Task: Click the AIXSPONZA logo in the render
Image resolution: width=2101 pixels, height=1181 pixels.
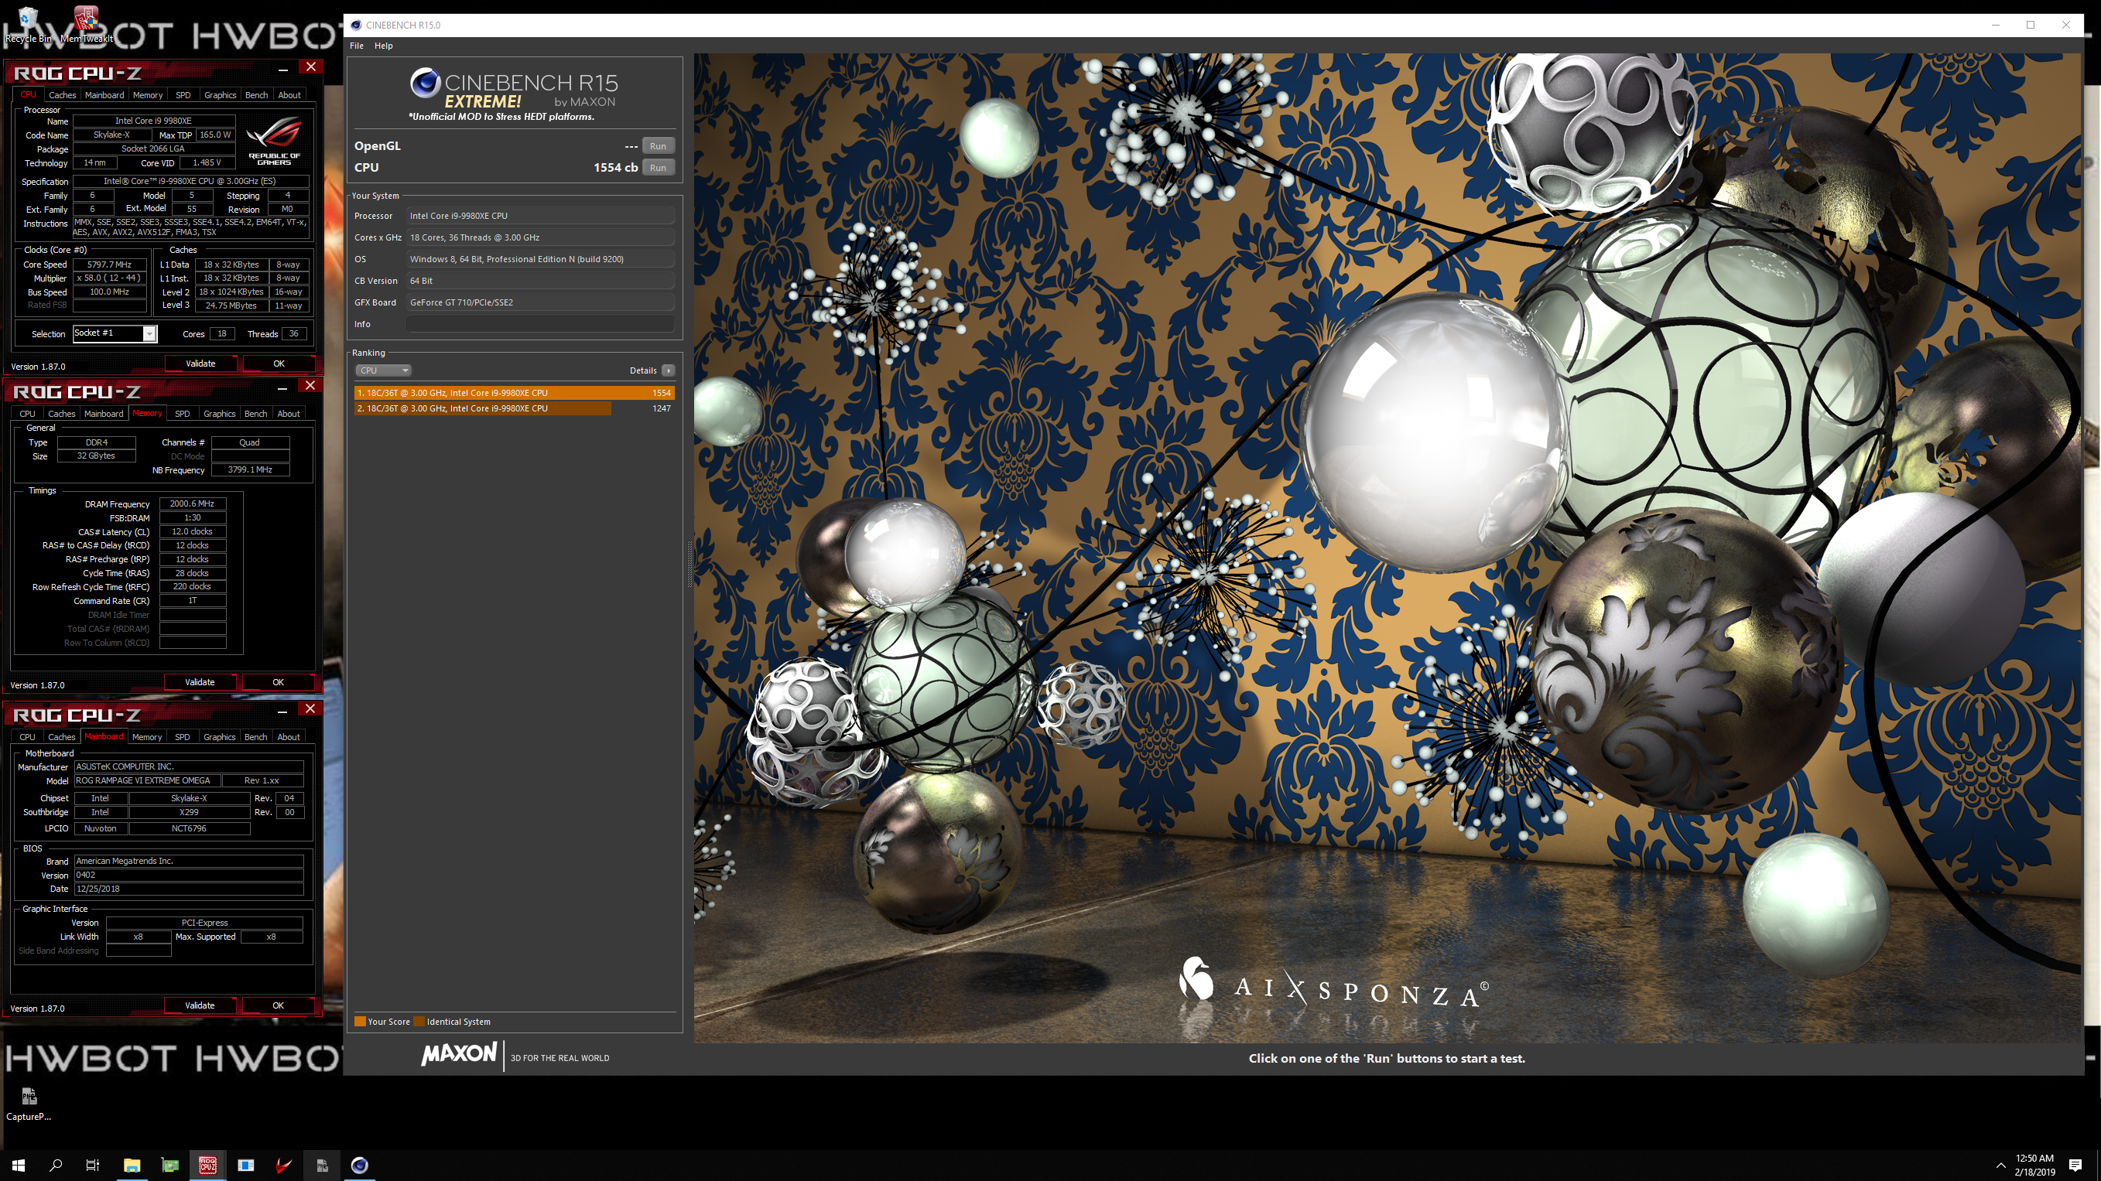Action: click(x=1333, y=984)
